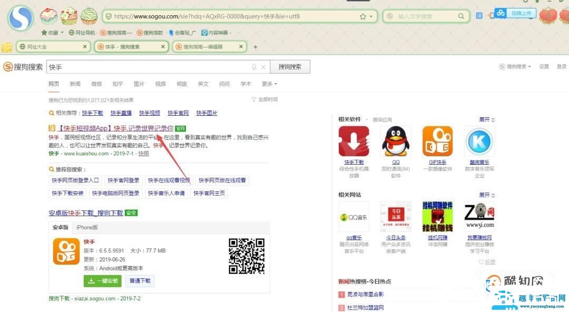Open the 译 translate icon near address bar
This screenshot has width=569, height=312.
pos(478,16)
